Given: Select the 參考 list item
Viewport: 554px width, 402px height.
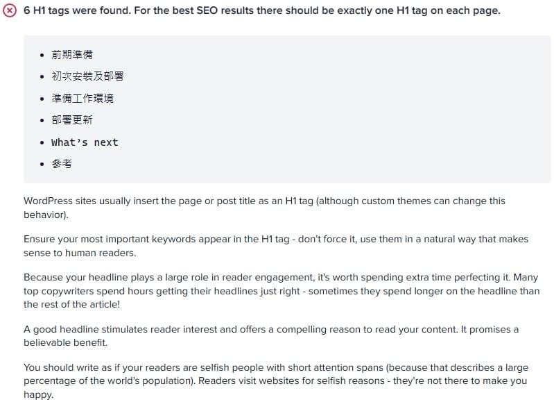Looking at the screenshot, I should click(61, 164).
